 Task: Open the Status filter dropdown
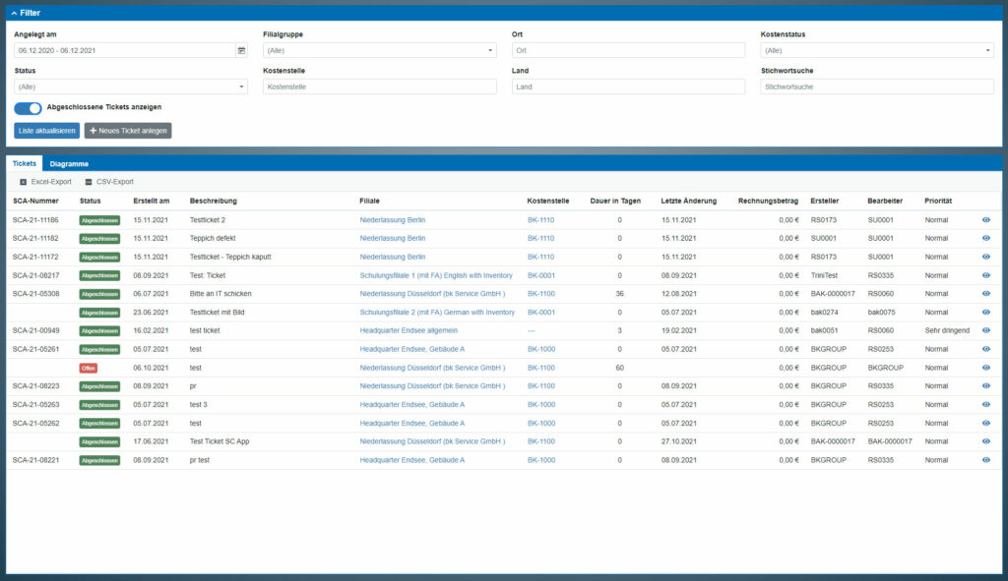(x=131, y=87)
